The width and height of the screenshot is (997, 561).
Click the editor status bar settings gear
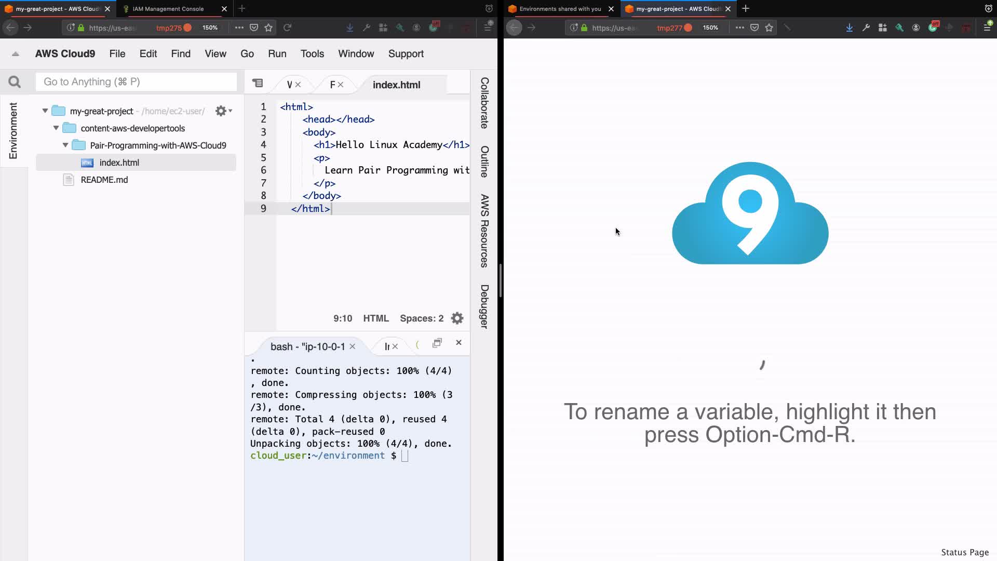(457, 318)
